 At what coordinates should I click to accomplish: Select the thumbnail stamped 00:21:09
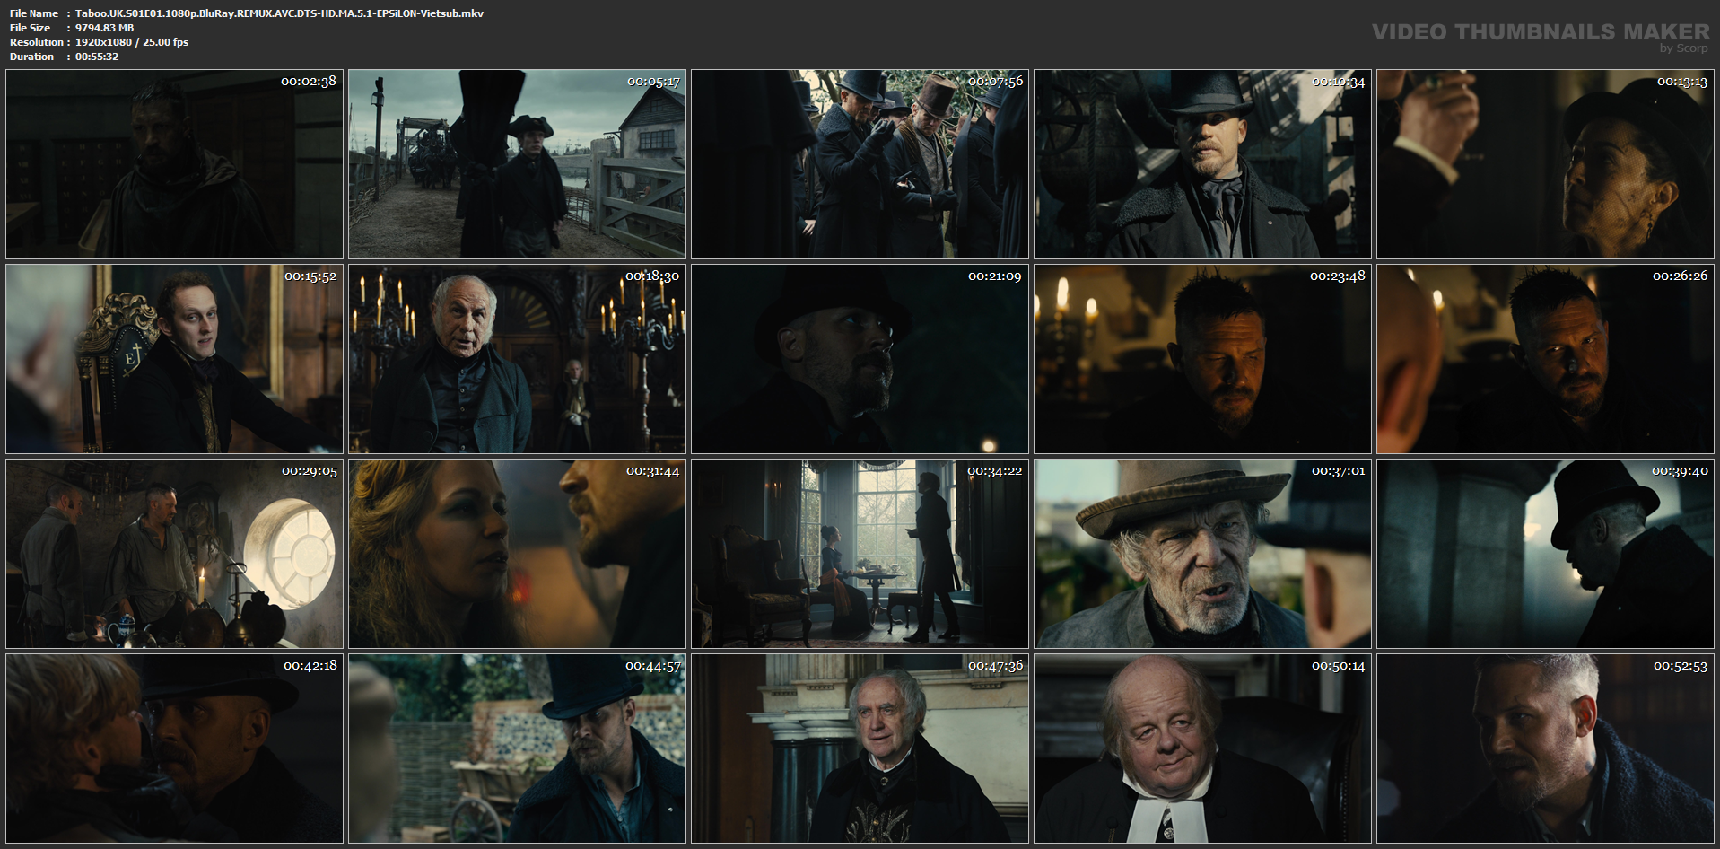[x=860, y=359]
